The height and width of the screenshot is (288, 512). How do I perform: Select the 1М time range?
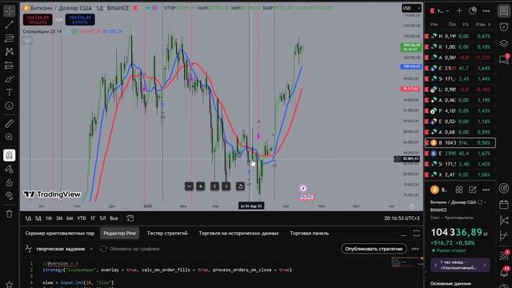click(49, 218)
